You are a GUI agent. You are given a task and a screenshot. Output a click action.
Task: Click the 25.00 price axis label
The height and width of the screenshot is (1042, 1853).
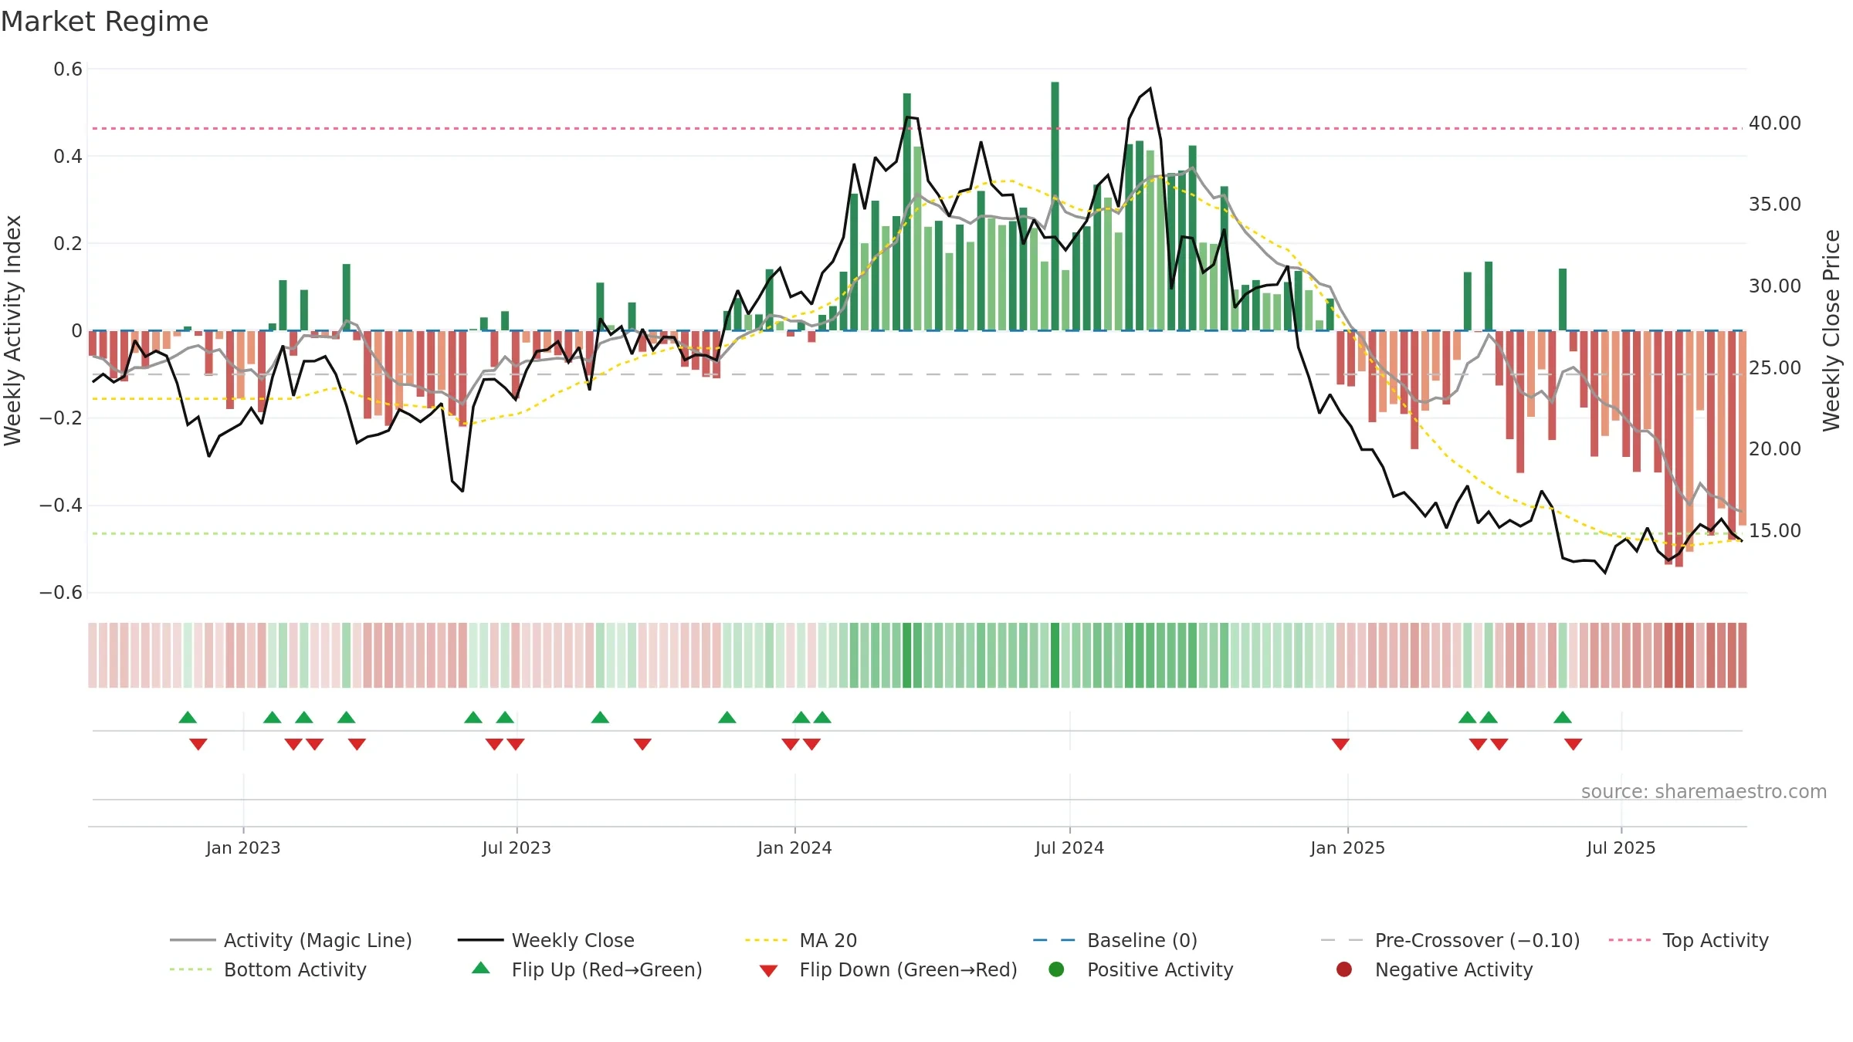pyautogui.click(x=1775, y=368)
